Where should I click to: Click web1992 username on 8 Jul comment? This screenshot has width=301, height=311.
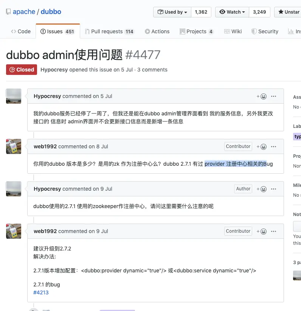(45, 146)
